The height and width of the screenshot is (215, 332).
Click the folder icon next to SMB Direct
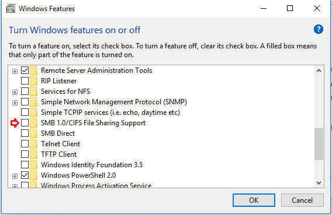coord(33,133)
